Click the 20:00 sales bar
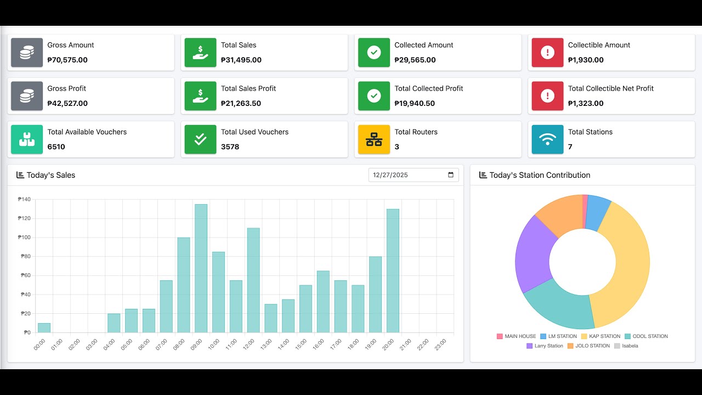Screen dimensions: 702x395 tap(393, 270)
